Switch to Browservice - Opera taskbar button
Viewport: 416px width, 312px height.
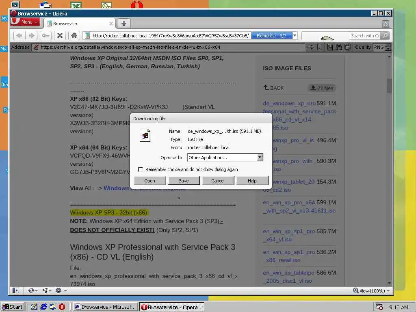tap(172, 307)
